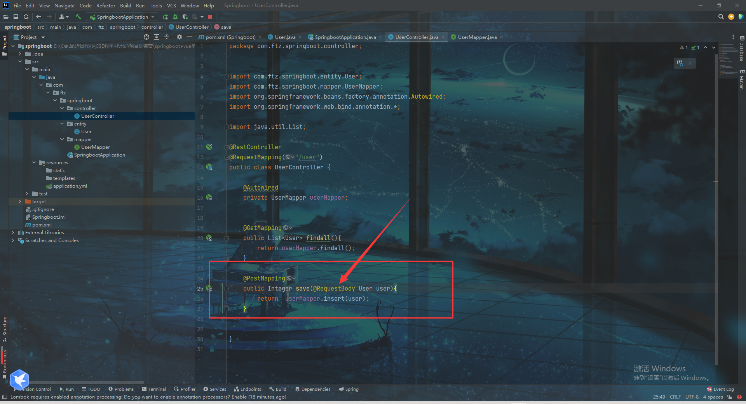Stop the application with the red square
Screen dimensions: 746x404
tap(210, 17)
